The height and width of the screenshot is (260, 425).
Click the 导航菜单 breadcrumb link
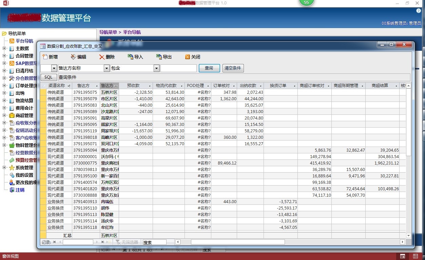108,32
